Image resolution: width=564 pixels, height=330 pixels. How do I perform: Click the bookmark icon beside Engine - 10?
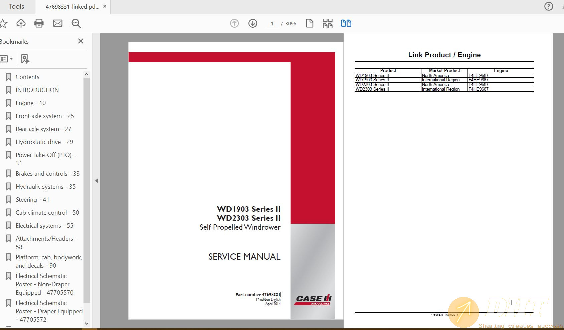point(9,103)
